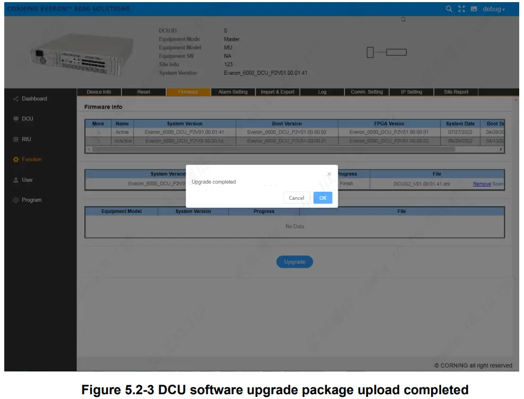Open the debug user dropdown
The width and height of the screenshot is (524, 399).
click(494, 9)
